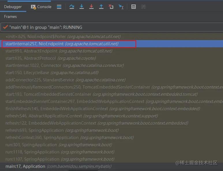Screen dimensions: 223x171
Task: Select frame startEmbeddedServletContainer:297
Action: tap(111, 101)
